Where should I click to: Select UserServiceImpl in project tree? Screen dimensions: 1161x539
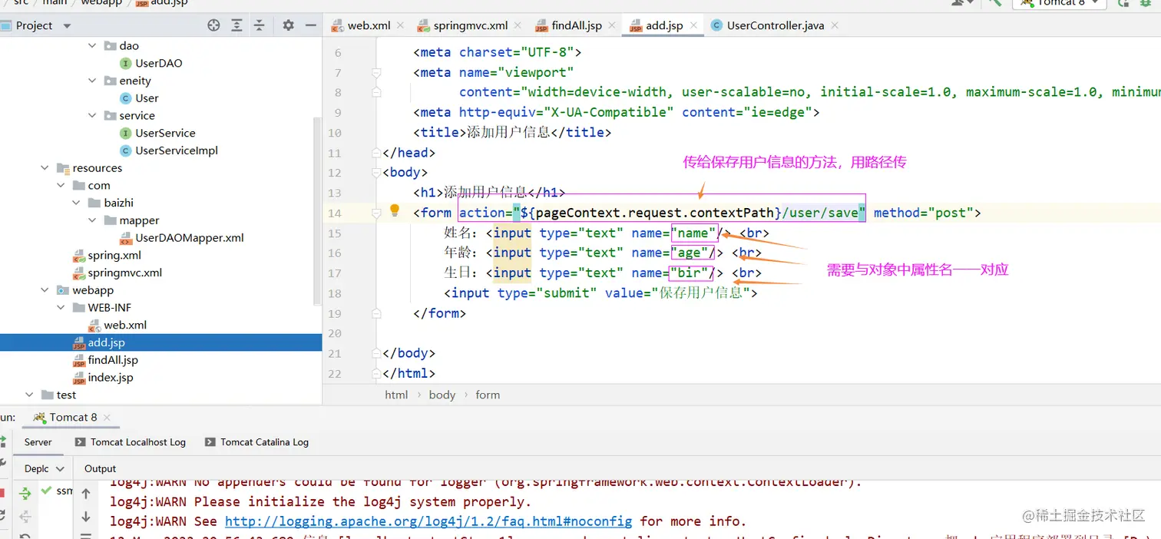click(177, 150)
